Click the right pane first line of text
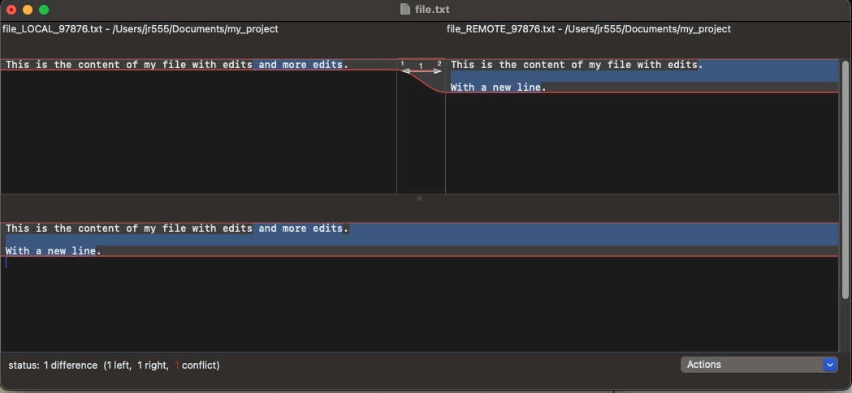852x393 pixels. tap(577, 65)
